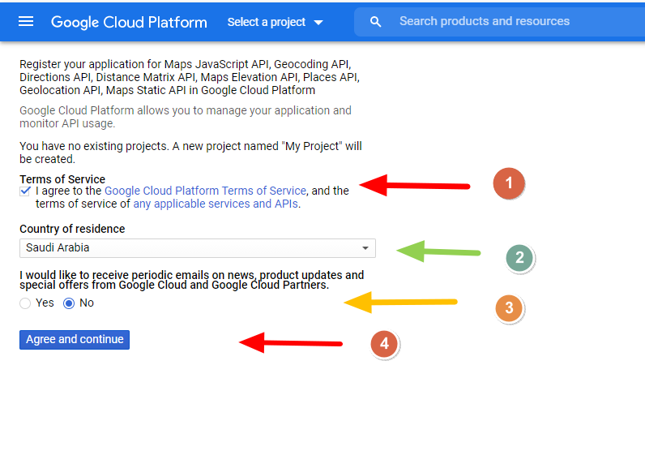Screen dimensions: 645x464
Task: Click the search magnifier icon
Action: coord(375,22)
